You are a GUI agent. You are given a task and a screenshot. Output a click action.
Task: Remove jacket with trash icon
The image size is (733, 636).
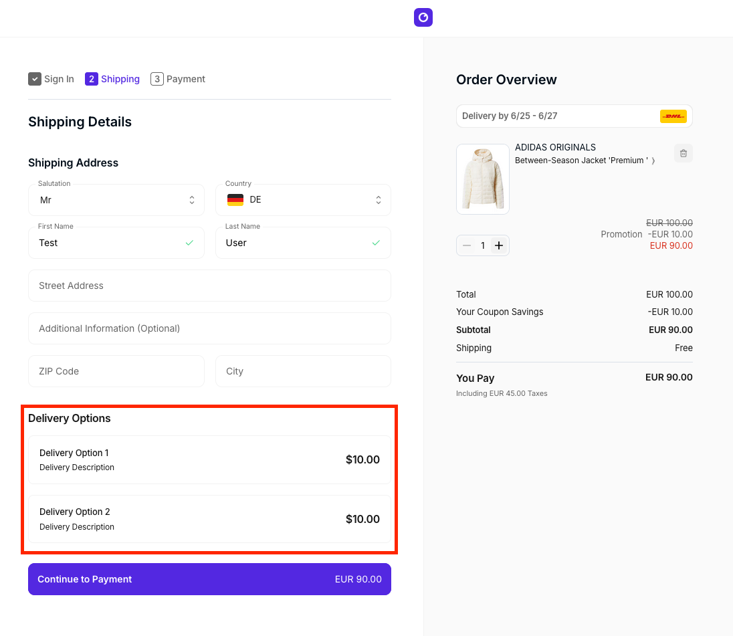pyautogui.click(x=683, y=153)
